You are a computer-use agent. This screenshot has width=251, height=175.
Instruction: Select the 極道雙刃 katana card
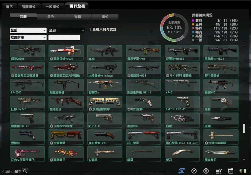(x=221, y=154)
